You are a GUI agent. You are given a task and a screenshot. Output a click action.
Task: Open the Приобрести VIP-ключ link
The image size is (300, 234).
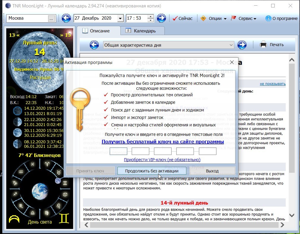point(162,160)
